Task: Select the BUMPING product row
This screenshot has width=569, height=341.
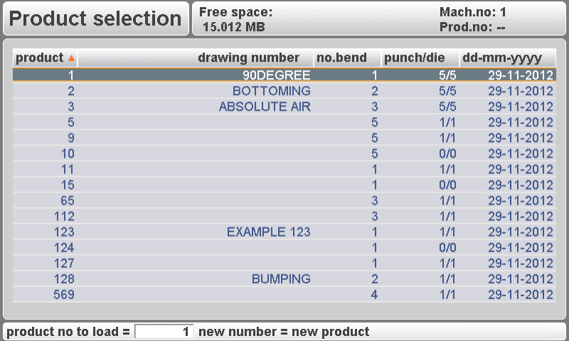Action: [284, 278]
